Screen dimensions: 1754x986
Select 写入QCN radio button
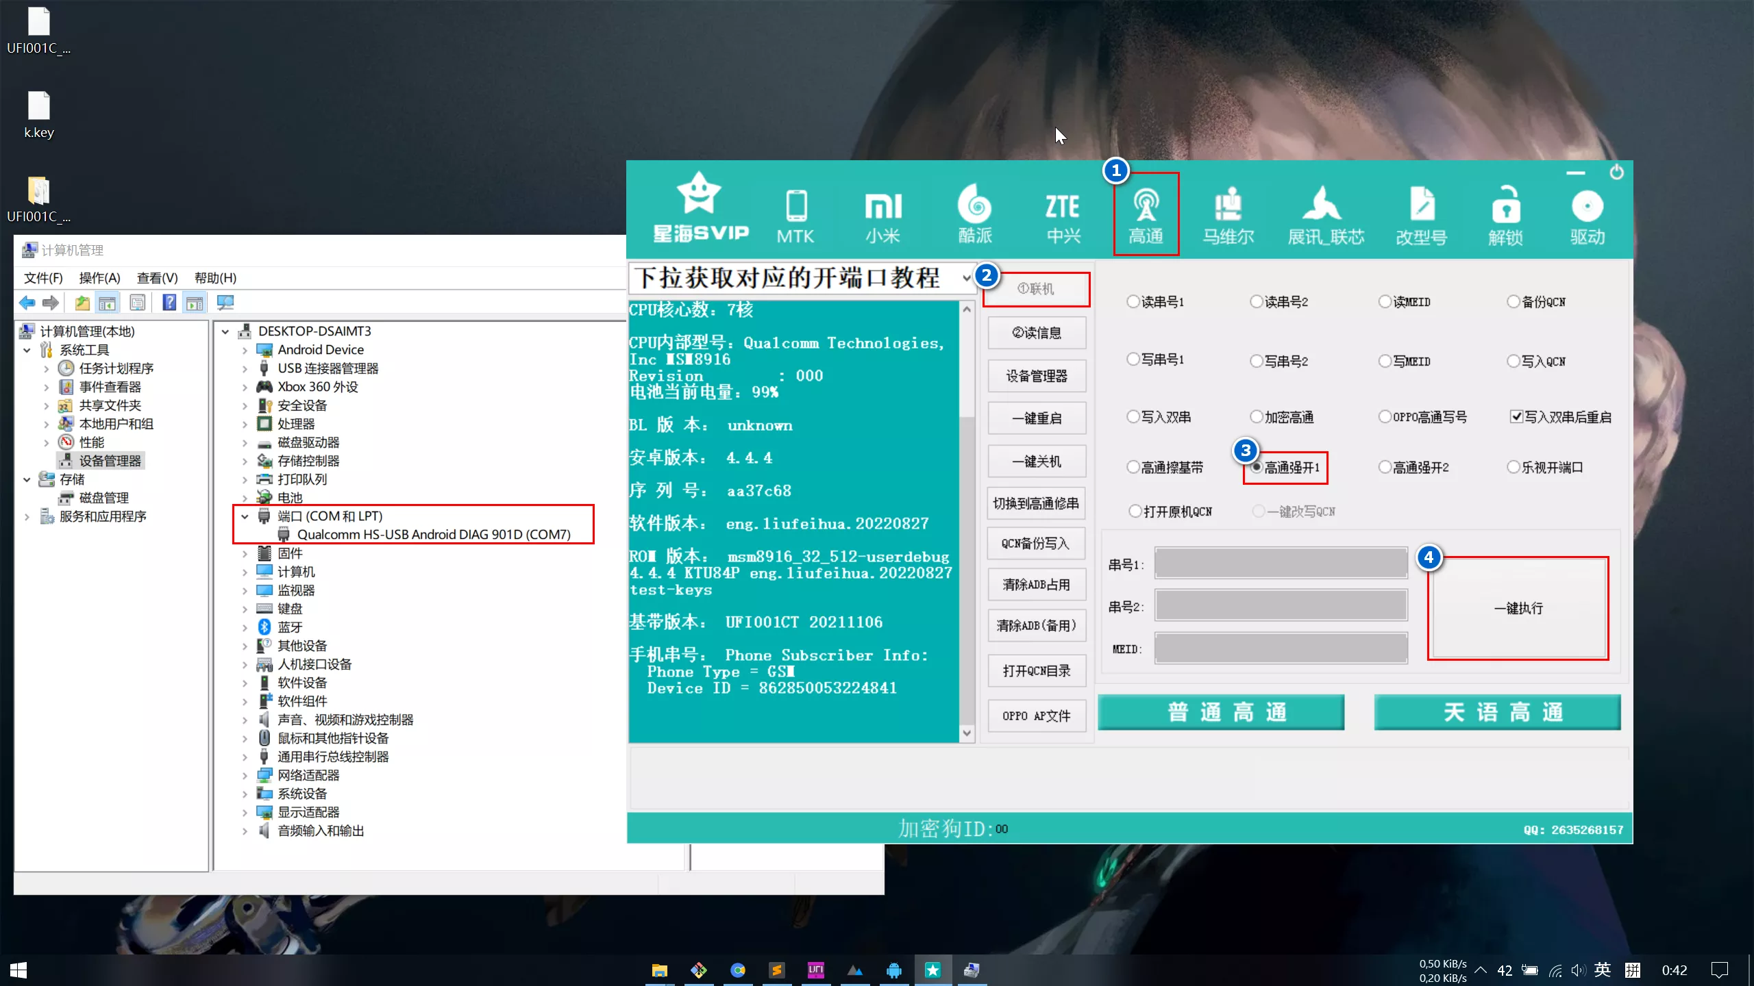1536,361
